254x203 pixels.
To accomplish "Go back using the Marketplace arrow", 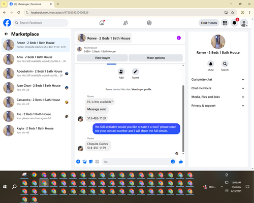I will (x=6, y=34).
